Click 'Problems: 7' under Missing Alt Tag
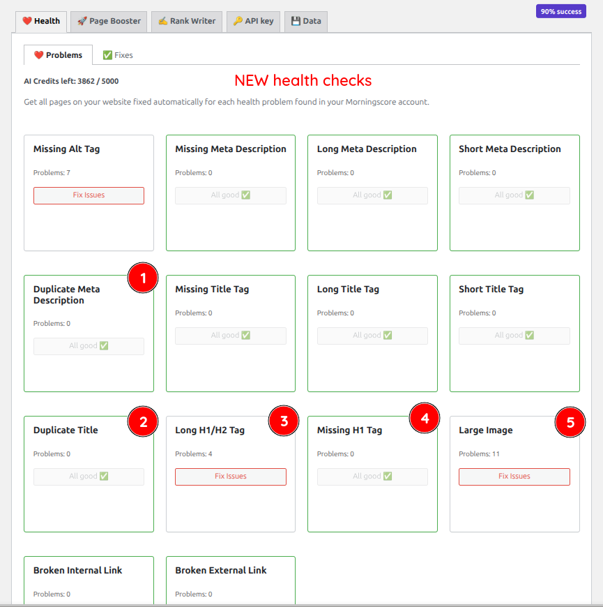The image size is (603, 607). (52, 172)
